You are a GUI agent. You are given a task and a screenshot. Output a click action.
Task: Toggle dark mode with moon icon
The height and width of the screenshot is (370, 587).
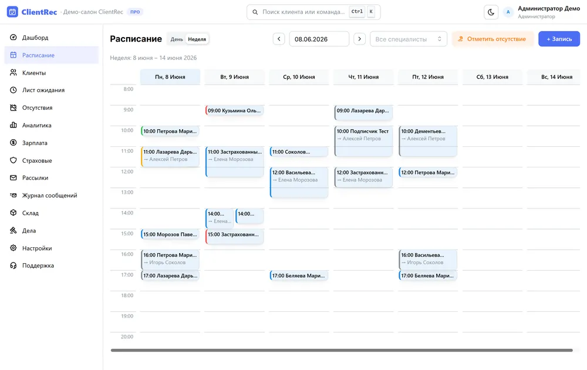(x=491, y=12)
